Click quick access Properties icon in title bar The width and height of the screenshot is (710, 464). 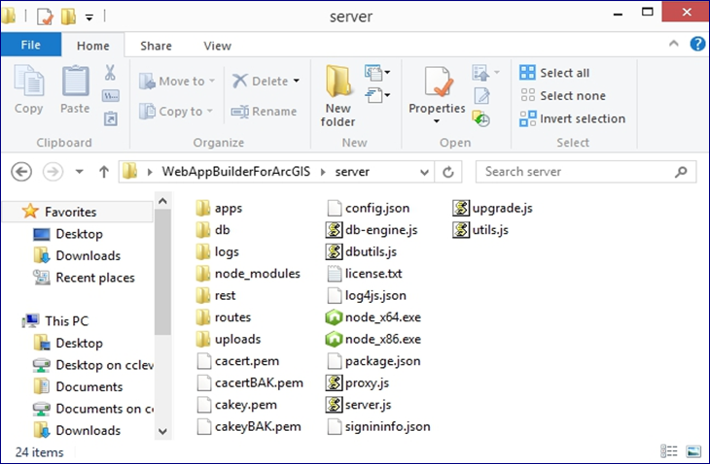pos(45,17)
